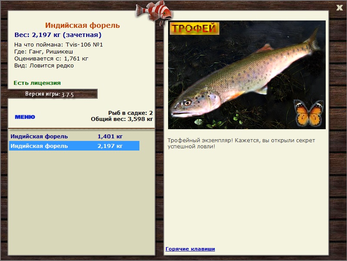Select the Индийская форель 1,401 кг row
The image size is (347, 261).
[74, 137]
